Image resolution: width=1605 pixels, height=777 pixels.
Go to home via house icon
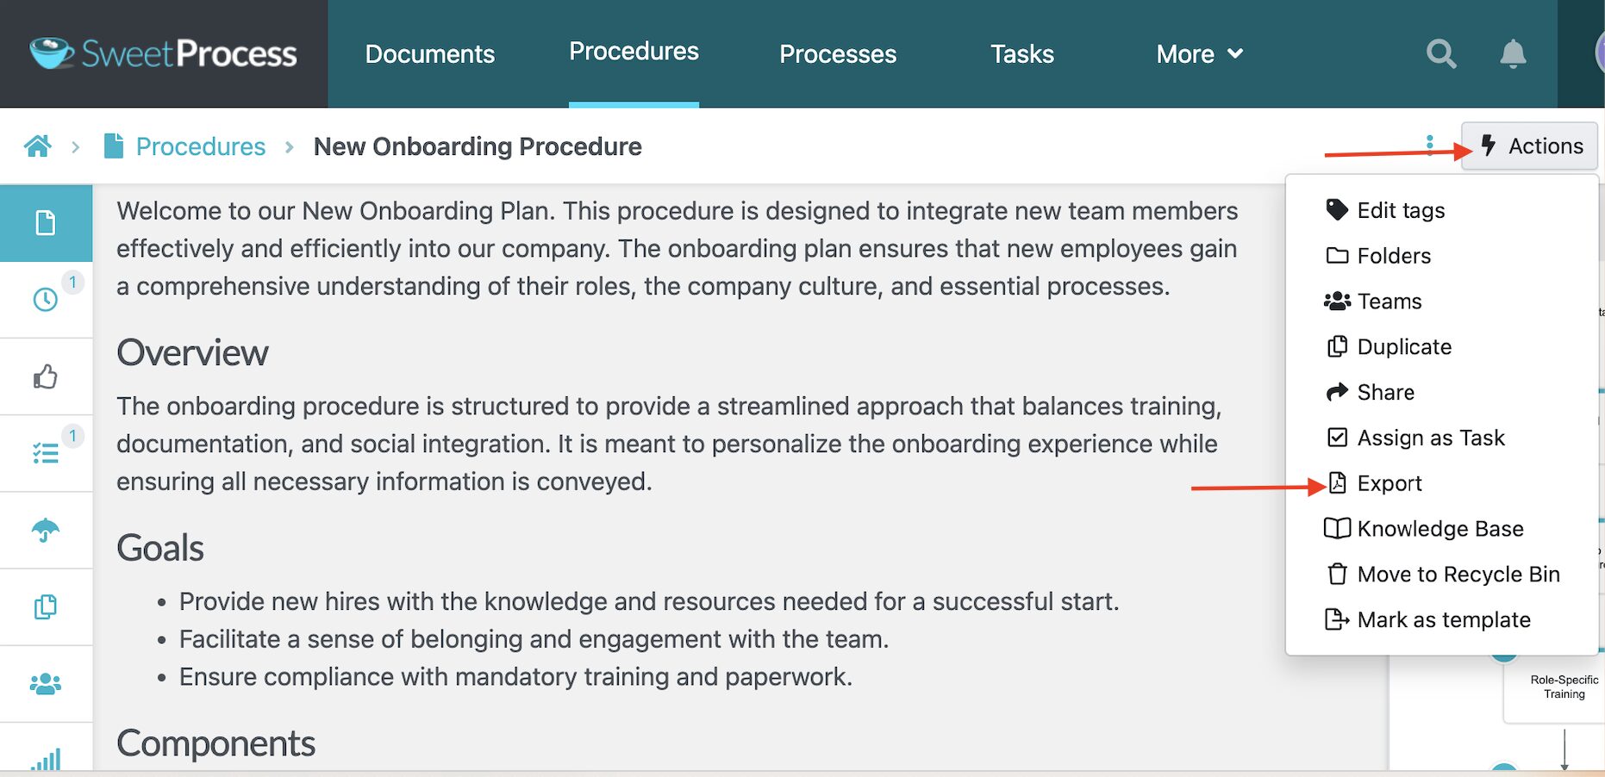coord(38,146)
